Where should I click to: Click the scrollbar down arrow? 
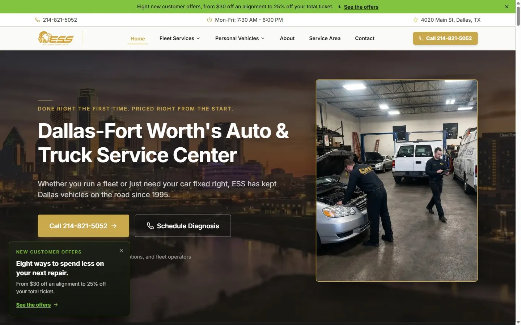[518, 322]
